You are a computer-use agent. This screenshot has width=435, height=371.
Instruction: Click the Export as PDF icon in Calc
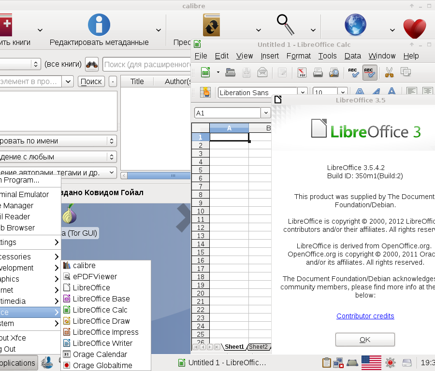click(302, 72)
